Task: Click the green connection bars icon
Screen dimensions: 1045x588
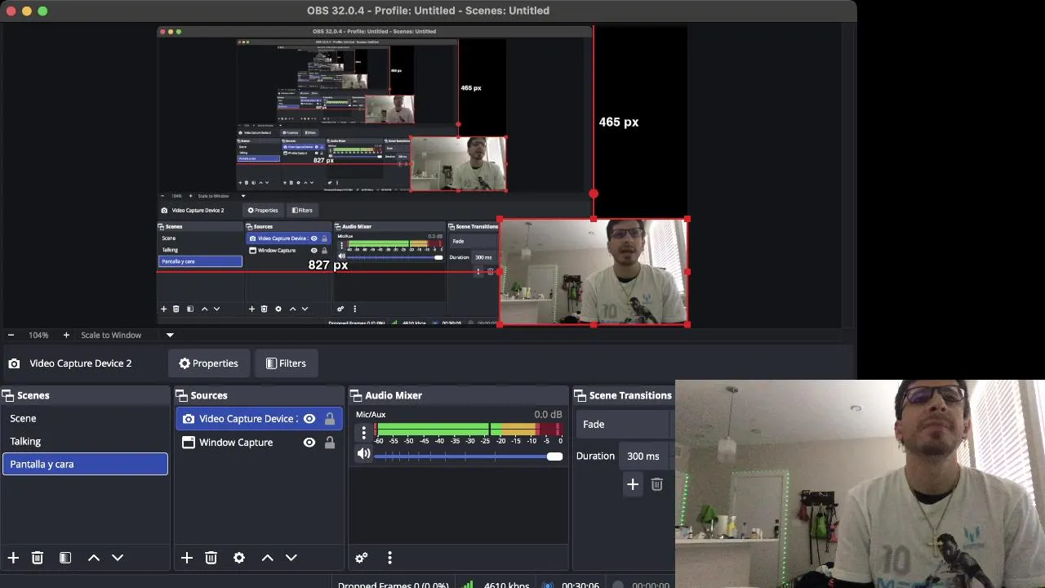Action: [469, 585]
